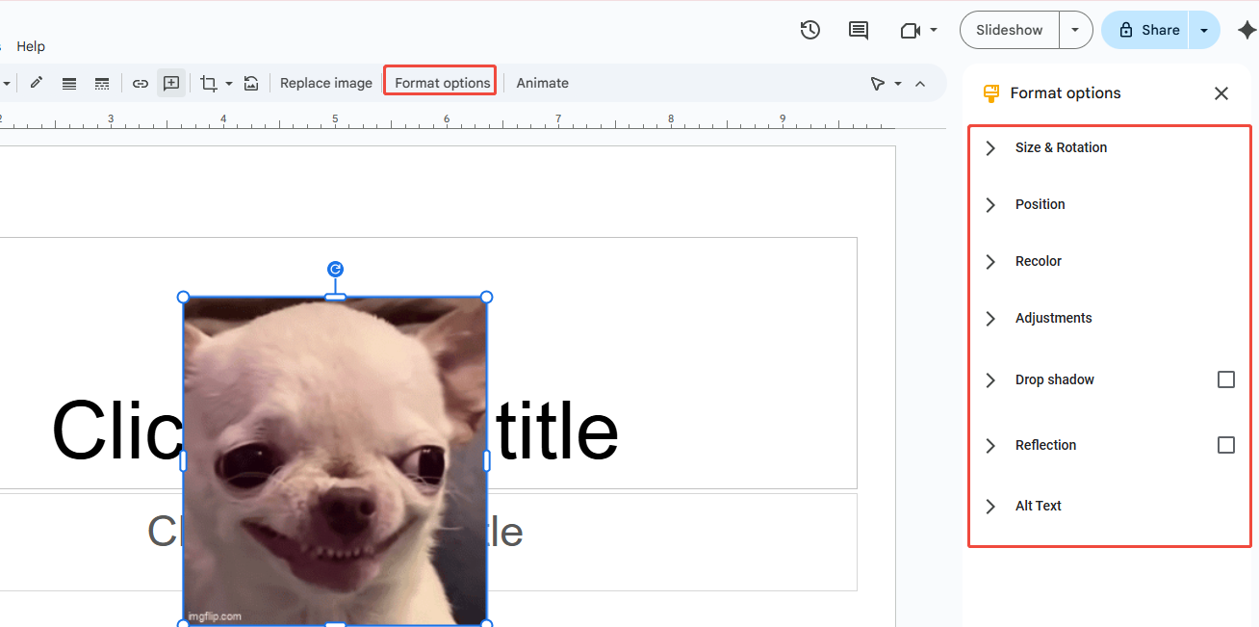The height and width of the screenshot is (627, 1259).
Task: Open the Help menu
Action: point(30,45)
